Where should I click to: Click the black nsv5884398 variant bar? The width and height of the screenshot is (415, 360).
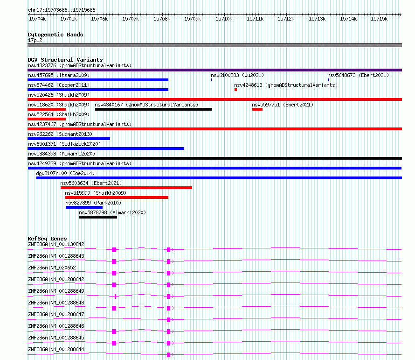pyautogui.click(x=214, y=158)
